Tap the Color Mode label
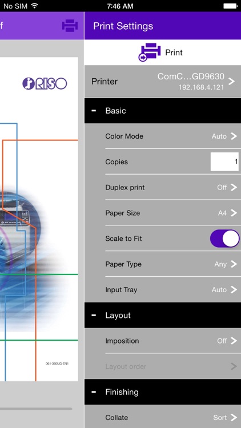Screen dimensions: 241x428 [124, 136]
